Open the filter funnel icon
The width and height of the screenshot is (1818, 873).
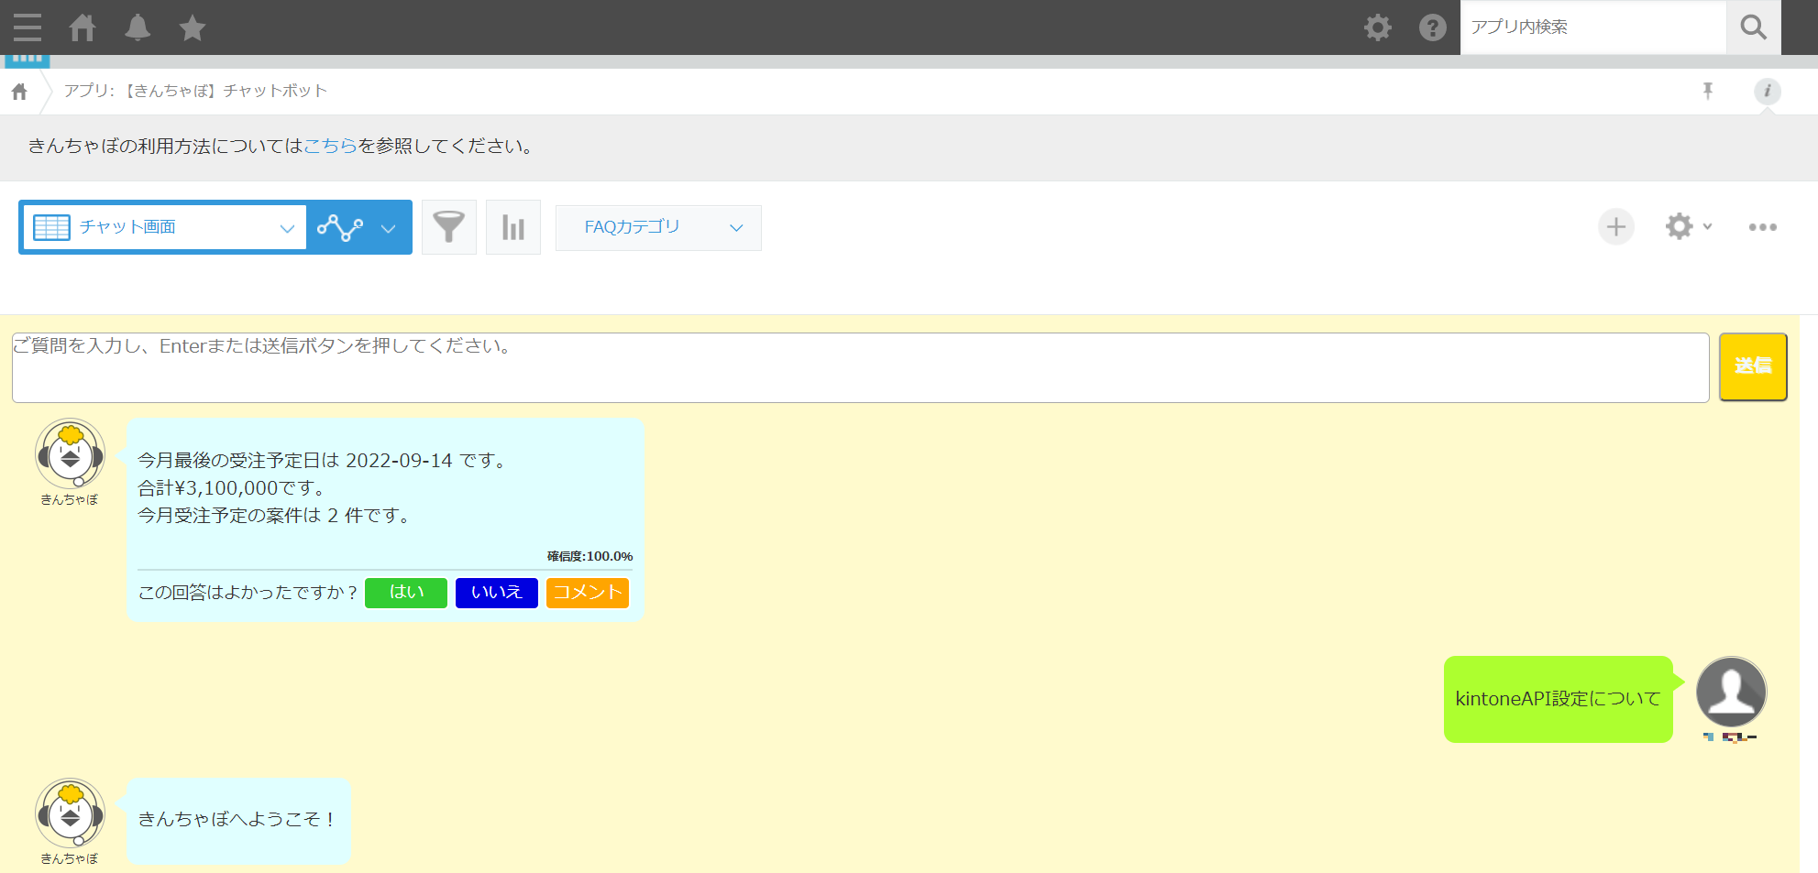click(448, 227)
